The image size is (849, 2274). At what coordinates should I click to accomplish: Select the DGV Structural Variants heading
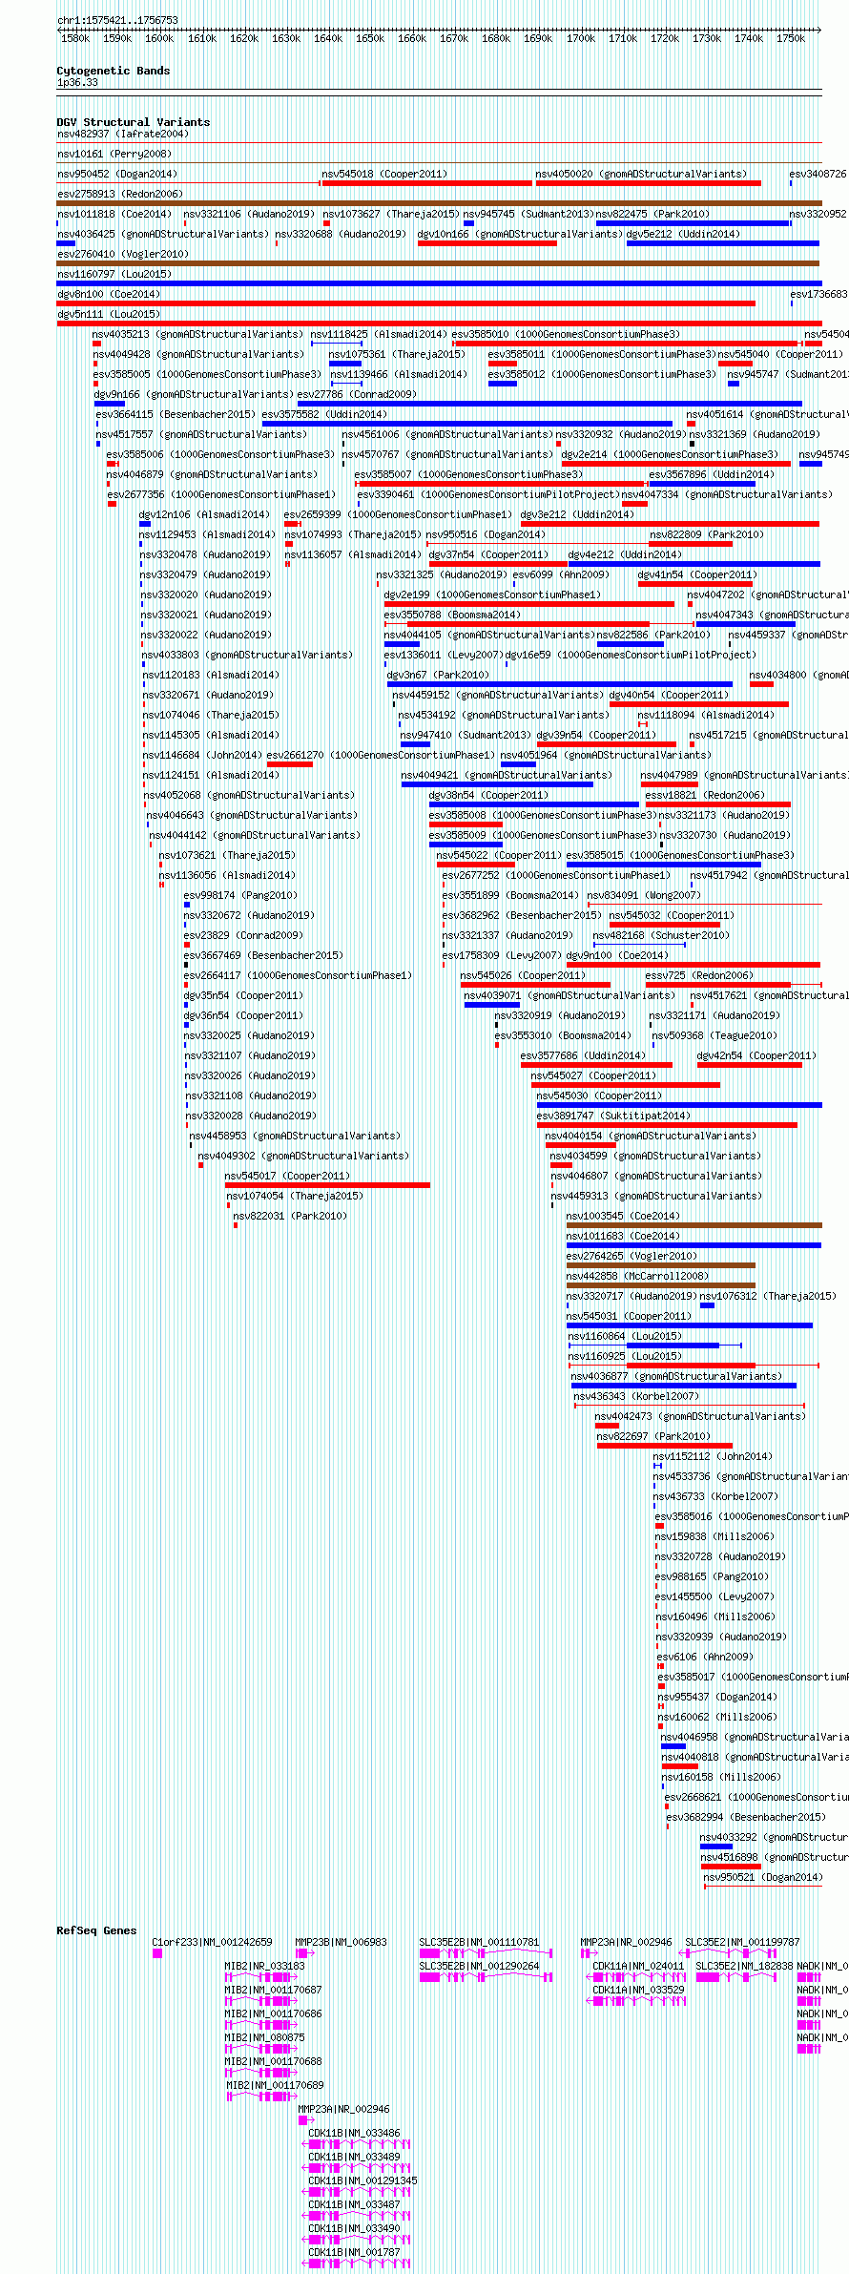point(134,122)
